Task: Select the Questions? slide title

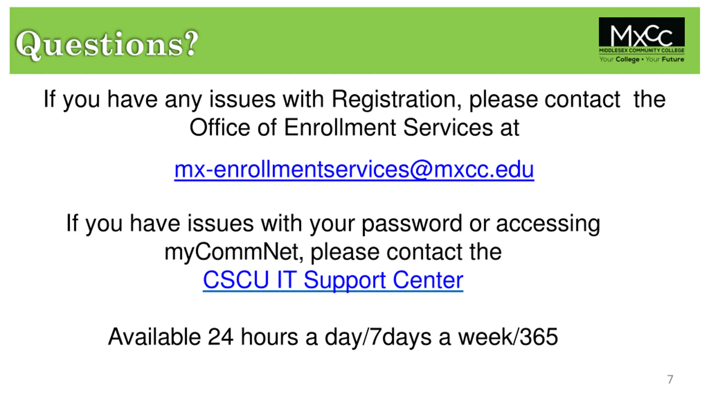Action: [107, 44]
